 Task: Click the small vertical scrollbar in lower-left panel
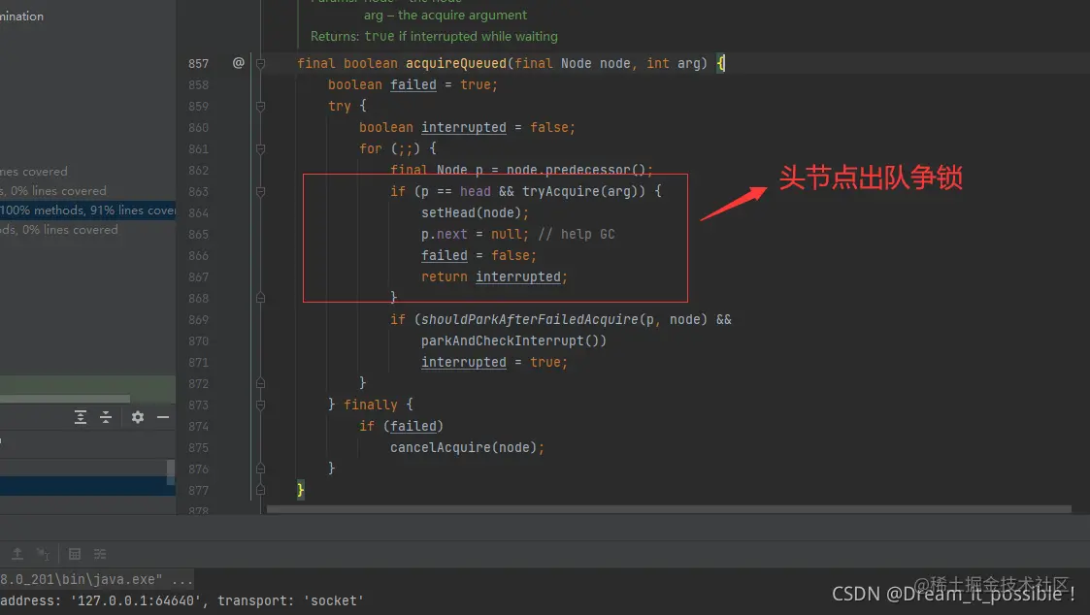coord(171,471)
